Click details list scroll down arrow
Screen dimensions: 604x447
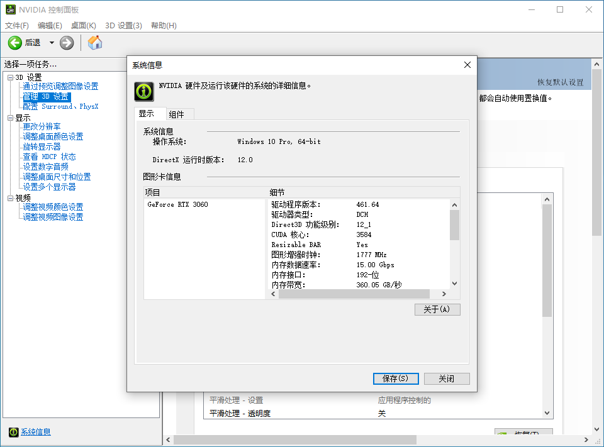454,284
